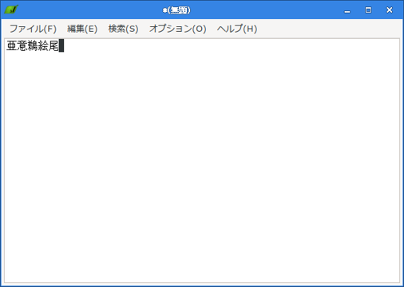Minimize the editor window
This screenshot has width=404, height=287.
click(347, 10)
